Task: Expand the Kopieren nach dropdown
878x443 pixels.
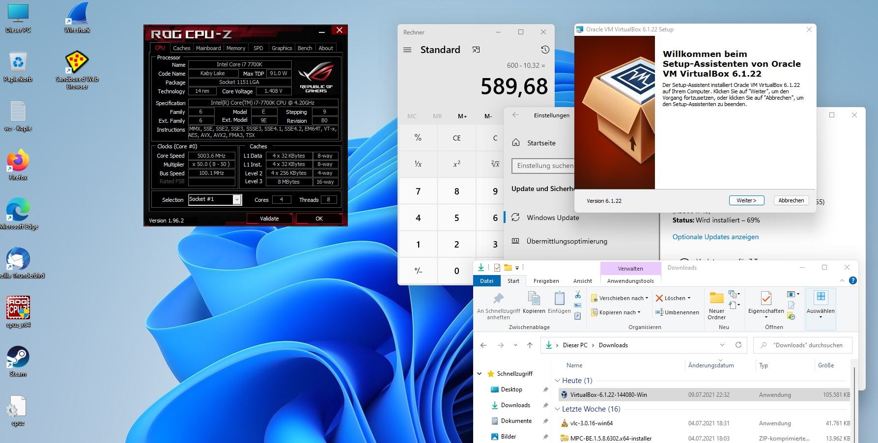Action: (x=639, y=312)
